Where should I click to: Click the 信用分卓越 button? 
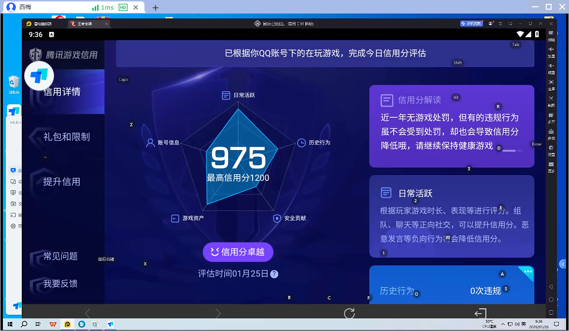(238, 252)
